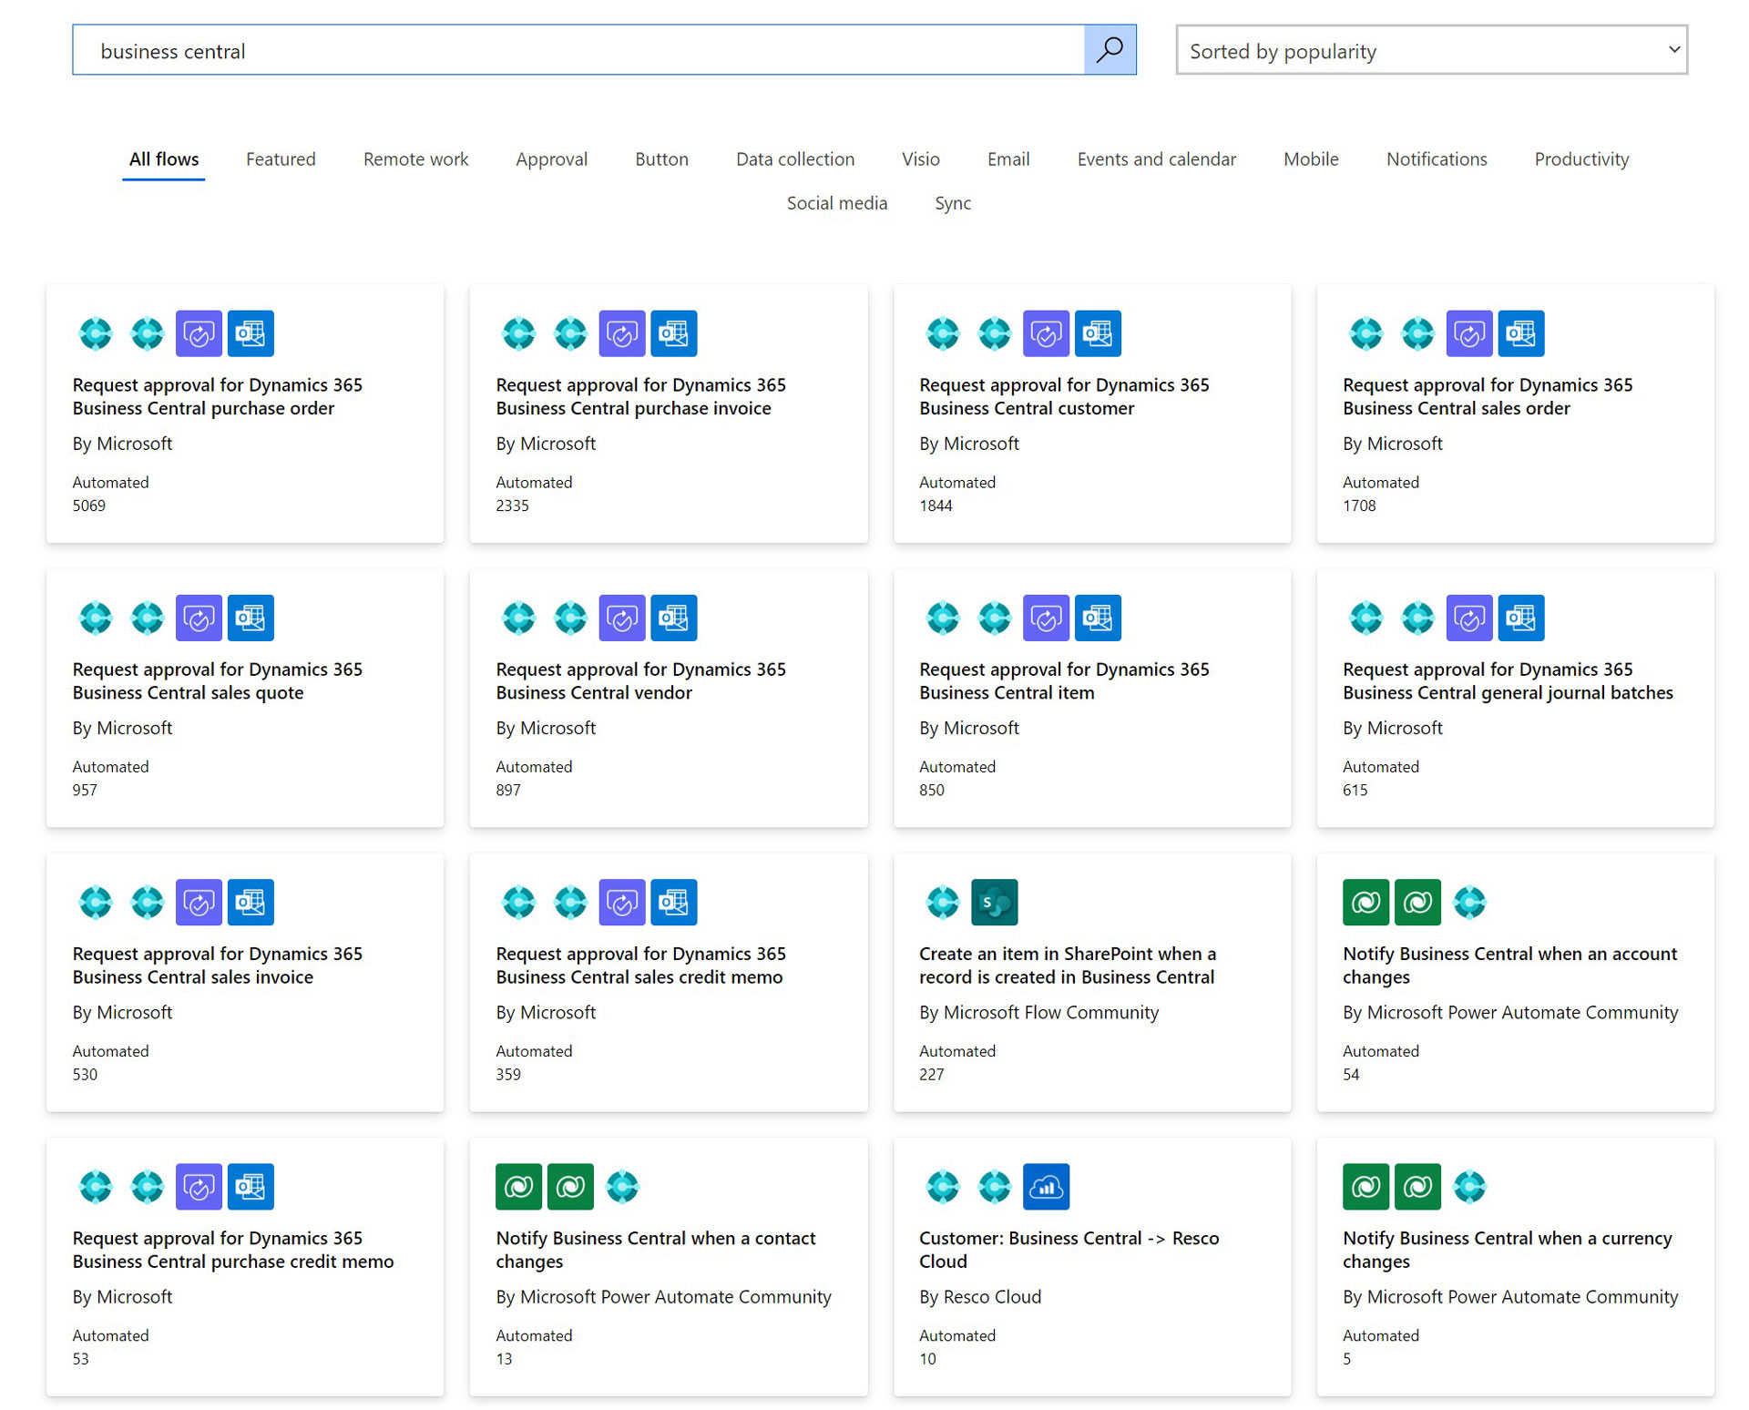This screenshot has height=1410, width=1749.
Task: Click first Dataverse icon on account changes card
Action: point(1365,902)
